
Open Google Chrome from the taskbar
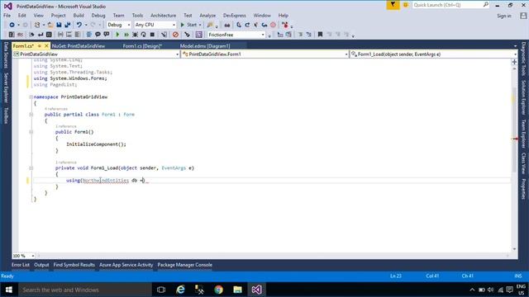point(218,290)
